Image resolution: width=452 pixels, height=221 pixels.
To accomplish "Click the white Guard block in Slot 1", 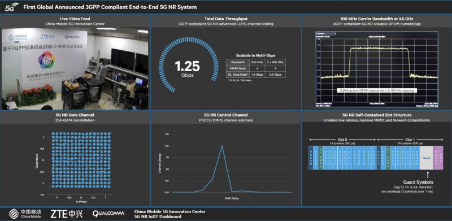I will click(x=427, y=158).
